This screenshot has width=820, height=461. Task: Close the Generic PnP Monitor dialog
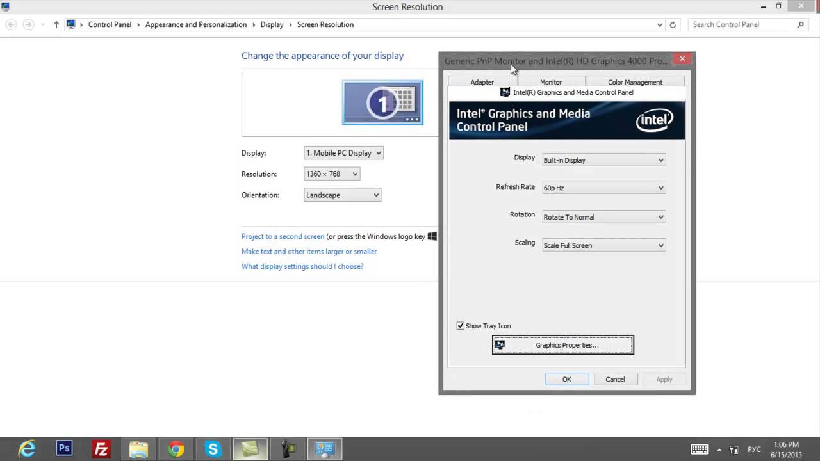coord(682,59)
